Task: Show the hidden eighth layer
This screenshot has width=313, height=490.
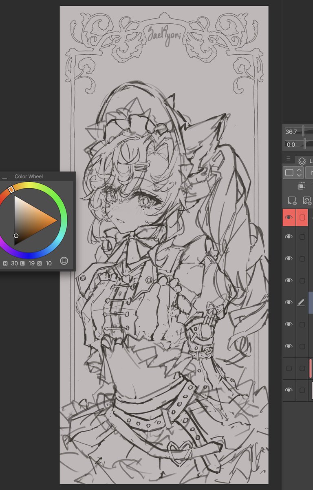Action: [x=289, y=368]
